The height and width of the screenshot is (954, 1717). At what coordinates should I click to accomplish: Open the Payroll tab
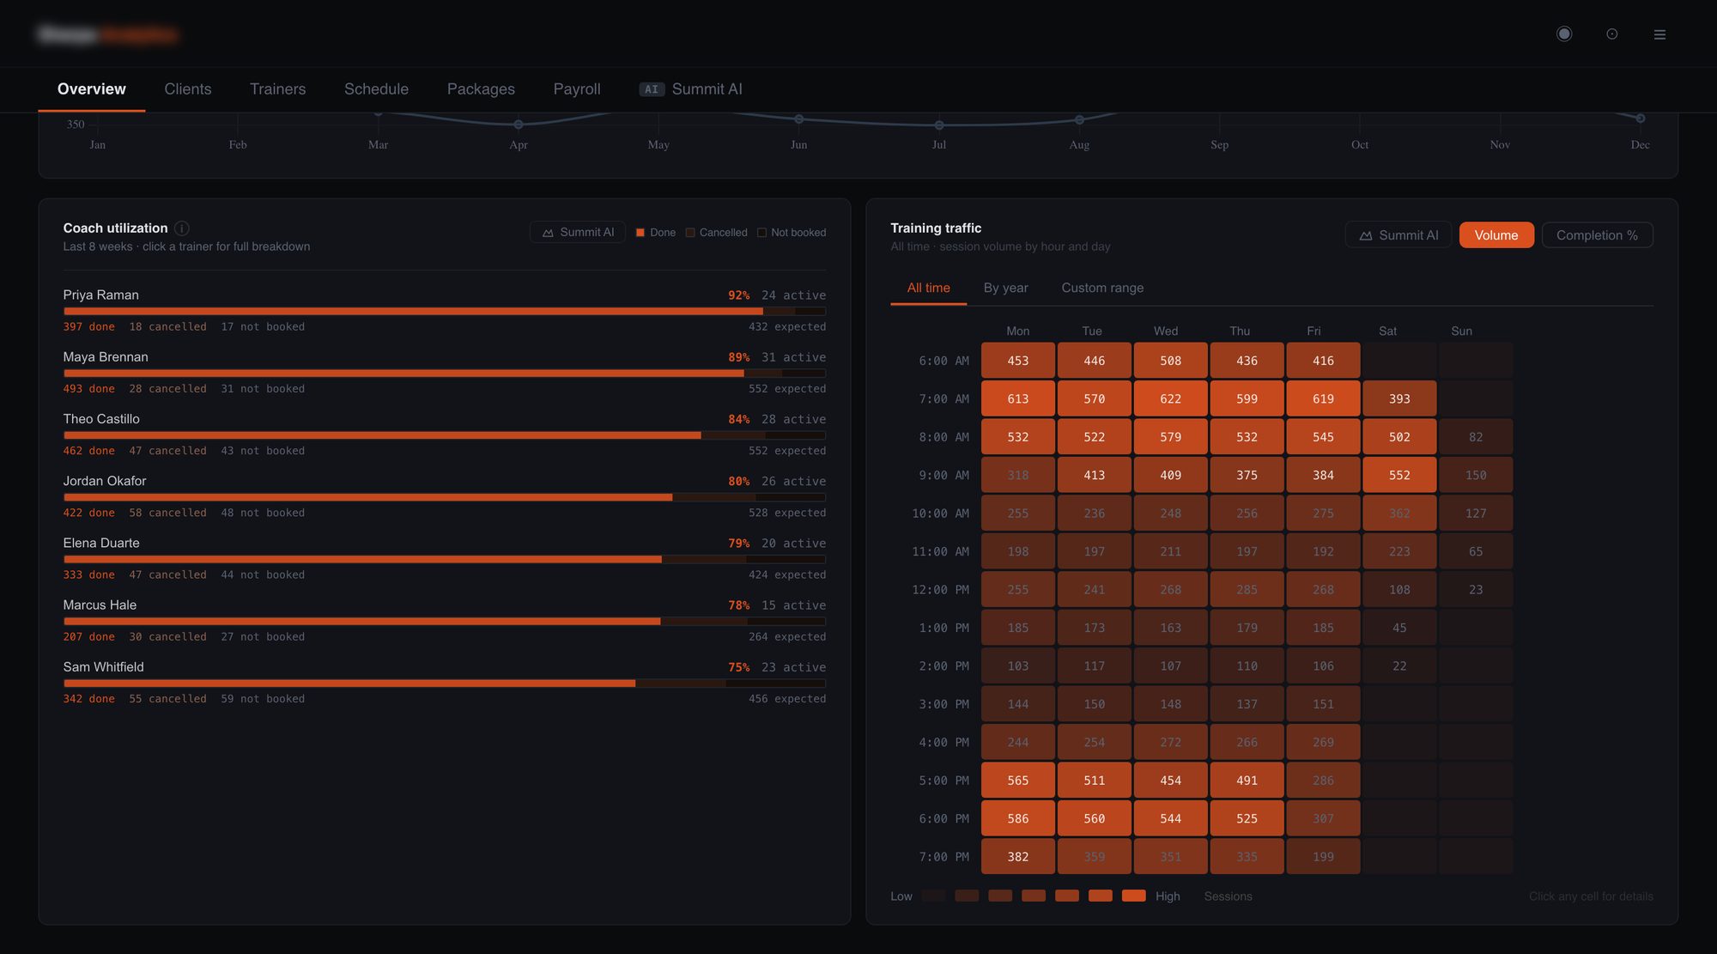(577, 89)
